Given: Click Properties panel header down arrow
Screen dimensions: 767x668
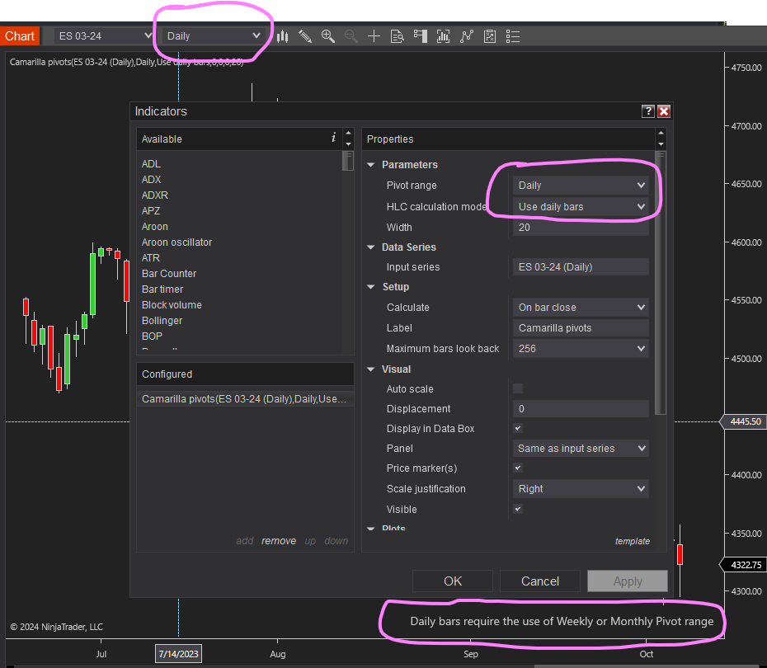Looking at the screenshot, I should pos(661,144).
